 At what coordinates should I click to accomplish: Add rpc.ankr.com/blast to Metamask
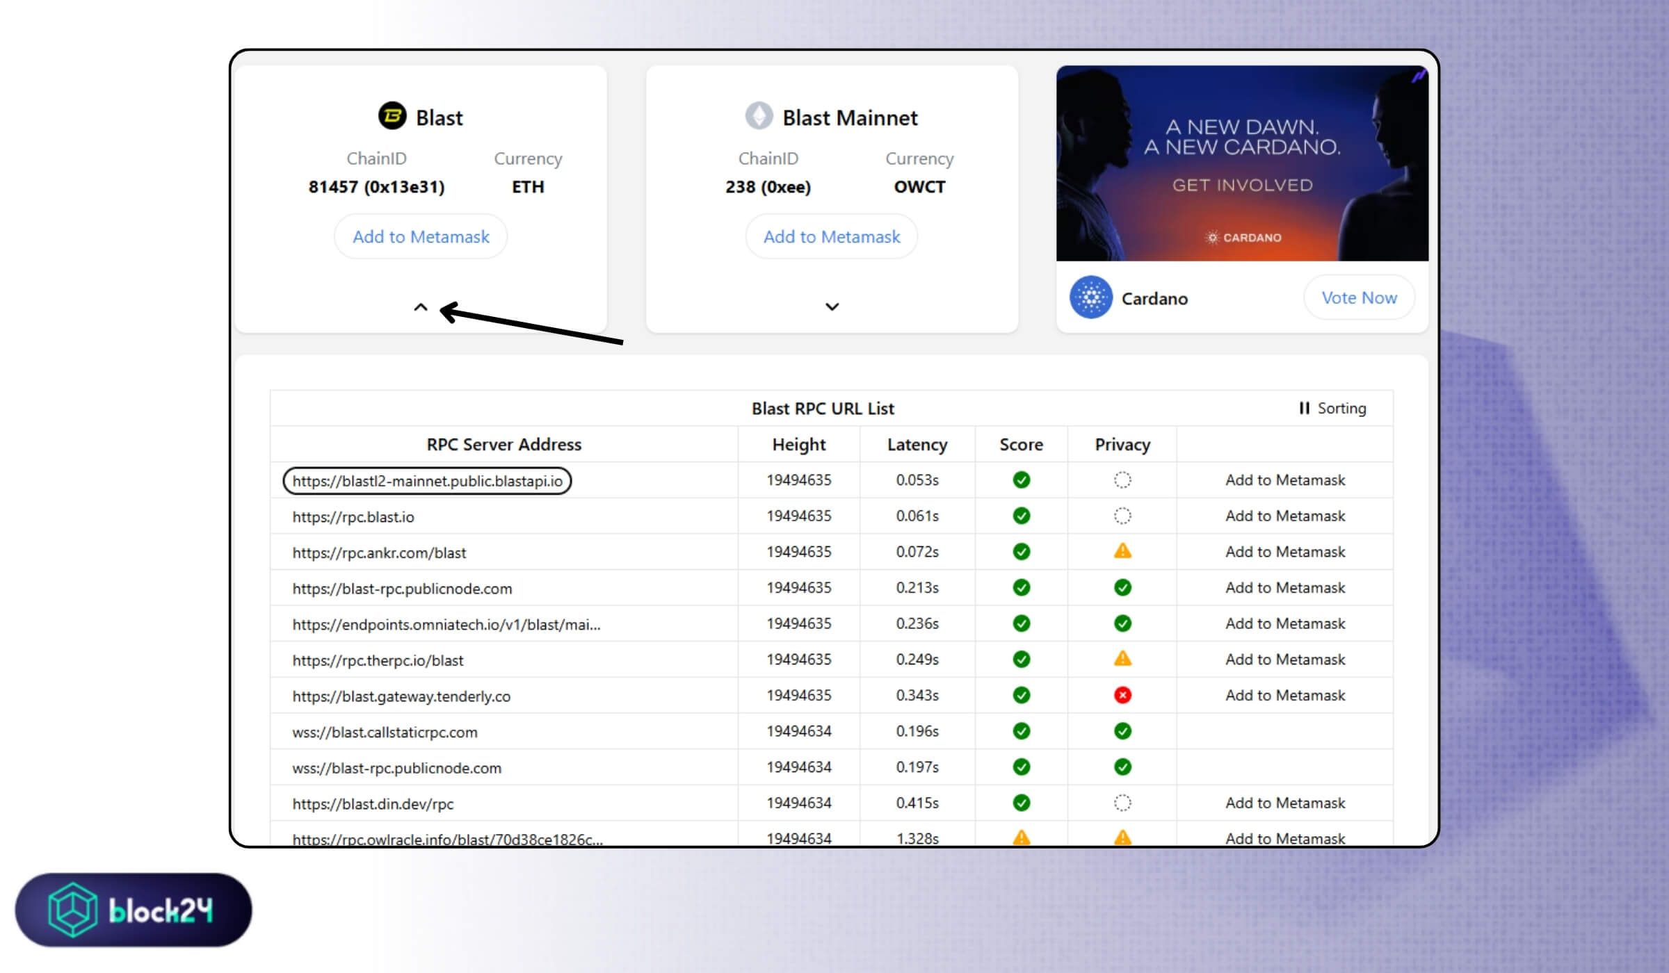[x=1285, y=551]
